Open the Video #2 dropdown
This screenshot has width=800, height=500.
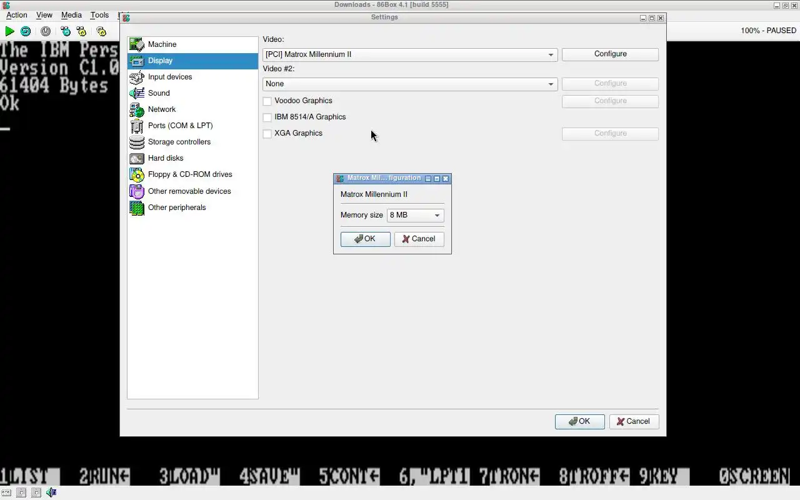point(410,84)
